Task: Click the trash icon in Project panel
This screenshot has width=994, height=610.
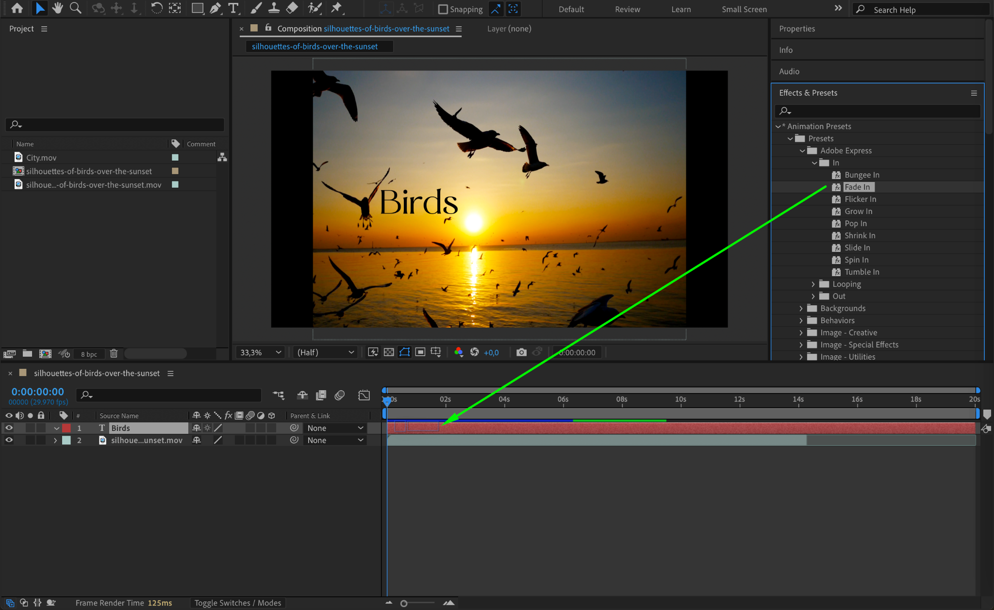Action: click(114, 354)
